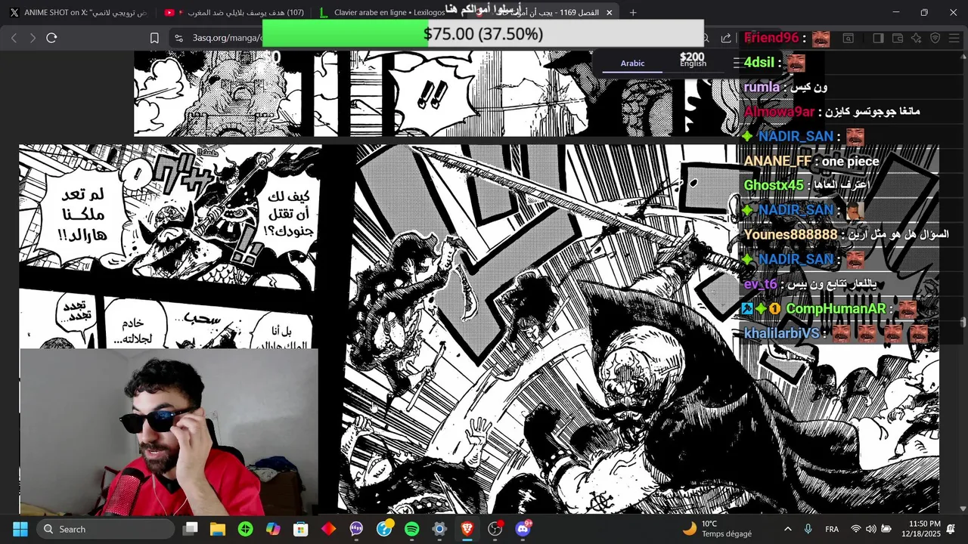This screenshot has width=968, height=544.
Task: Switch to the YouTube هدف يوسف بلايلي tab
Action: (234, 12)
